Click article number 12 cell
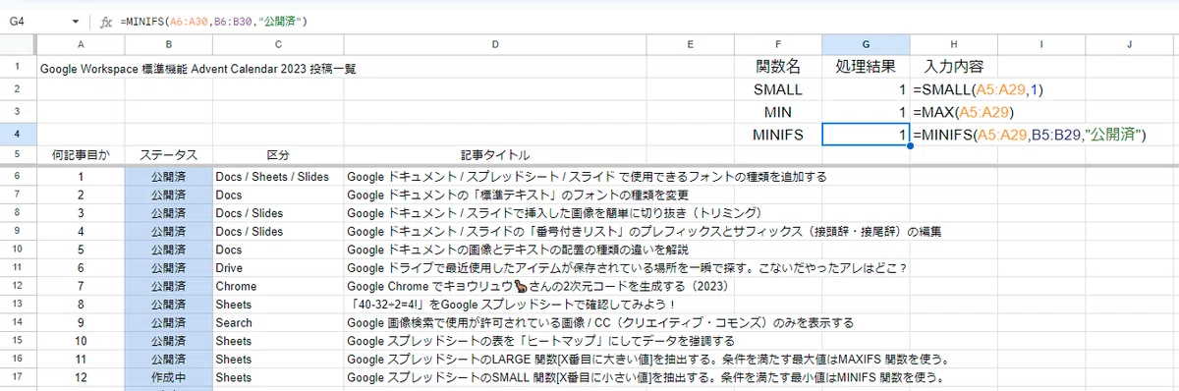 tap(80, 376)
